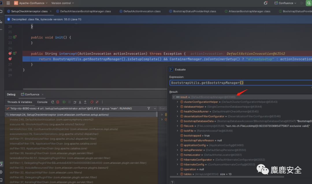This screenshot has width=312, height=184.
Task: Select the bootstrapped = true row
Action: click(x=241, y=136)
